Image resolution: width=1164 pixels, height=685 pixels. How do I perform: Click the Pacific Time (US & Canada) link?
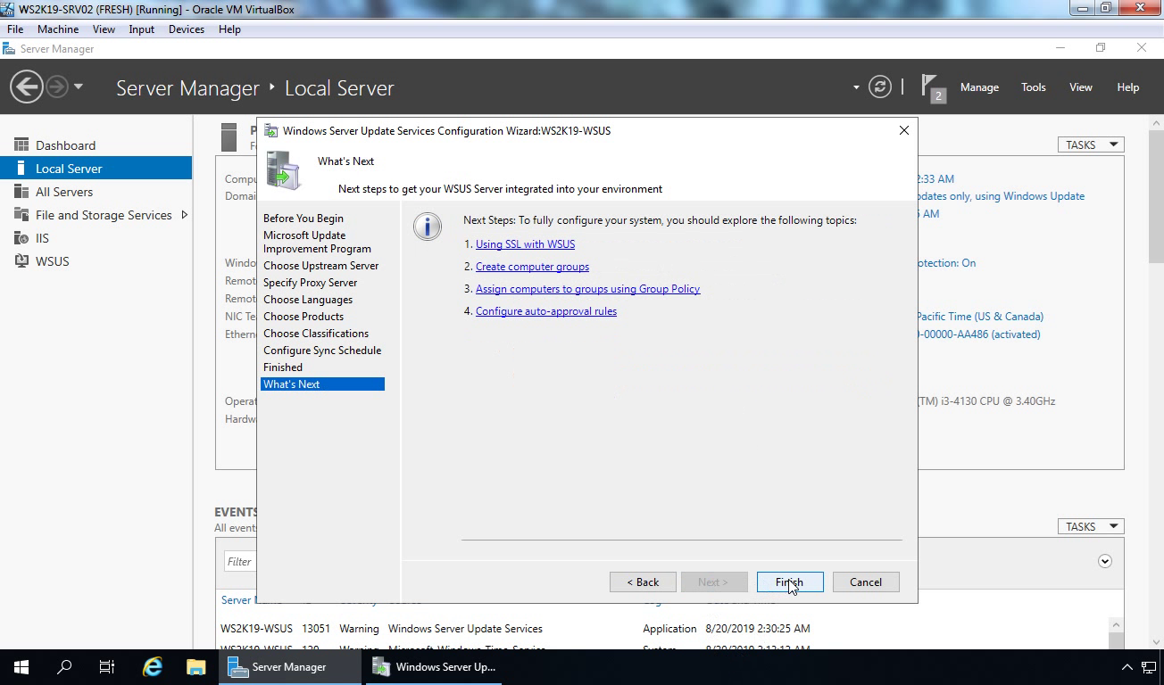[x=980, y=317]
